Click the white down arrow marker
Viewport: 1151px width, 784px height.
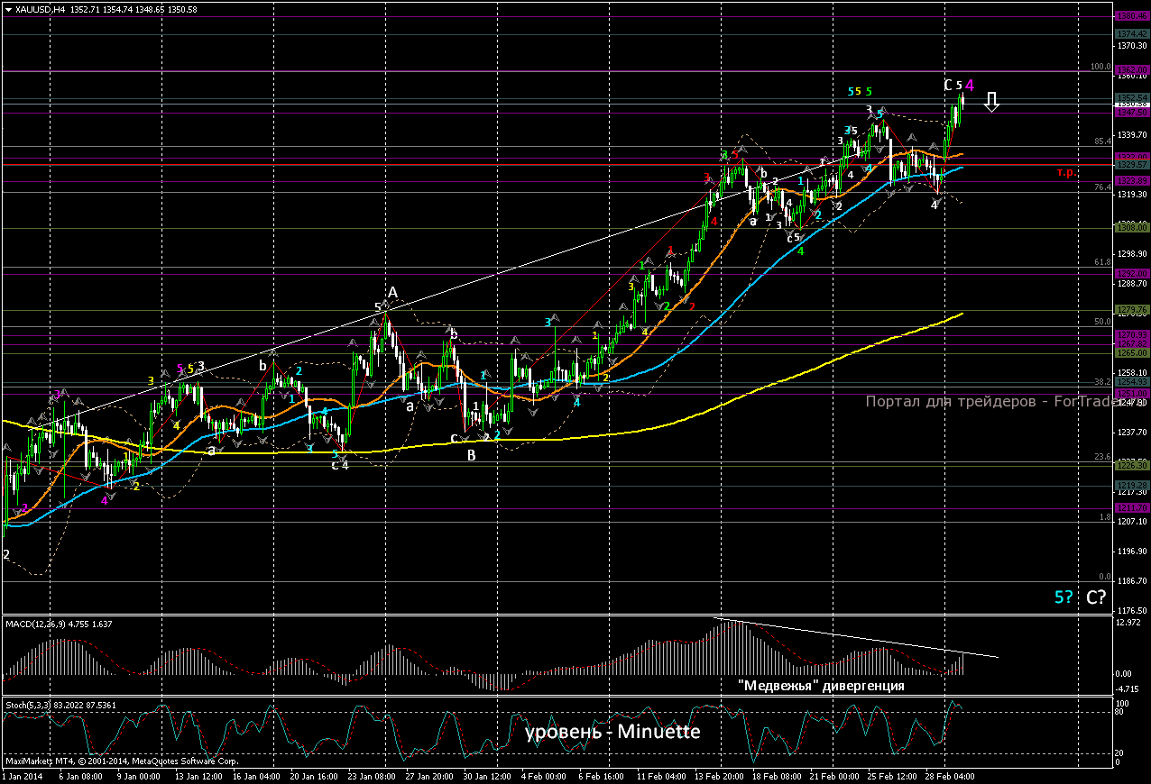click(991, 101)
